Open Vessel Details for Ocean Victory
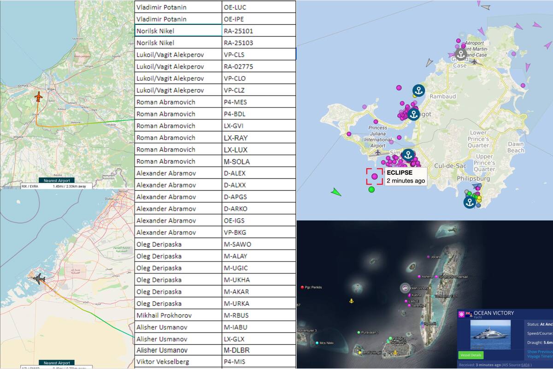 pos(471,355)
